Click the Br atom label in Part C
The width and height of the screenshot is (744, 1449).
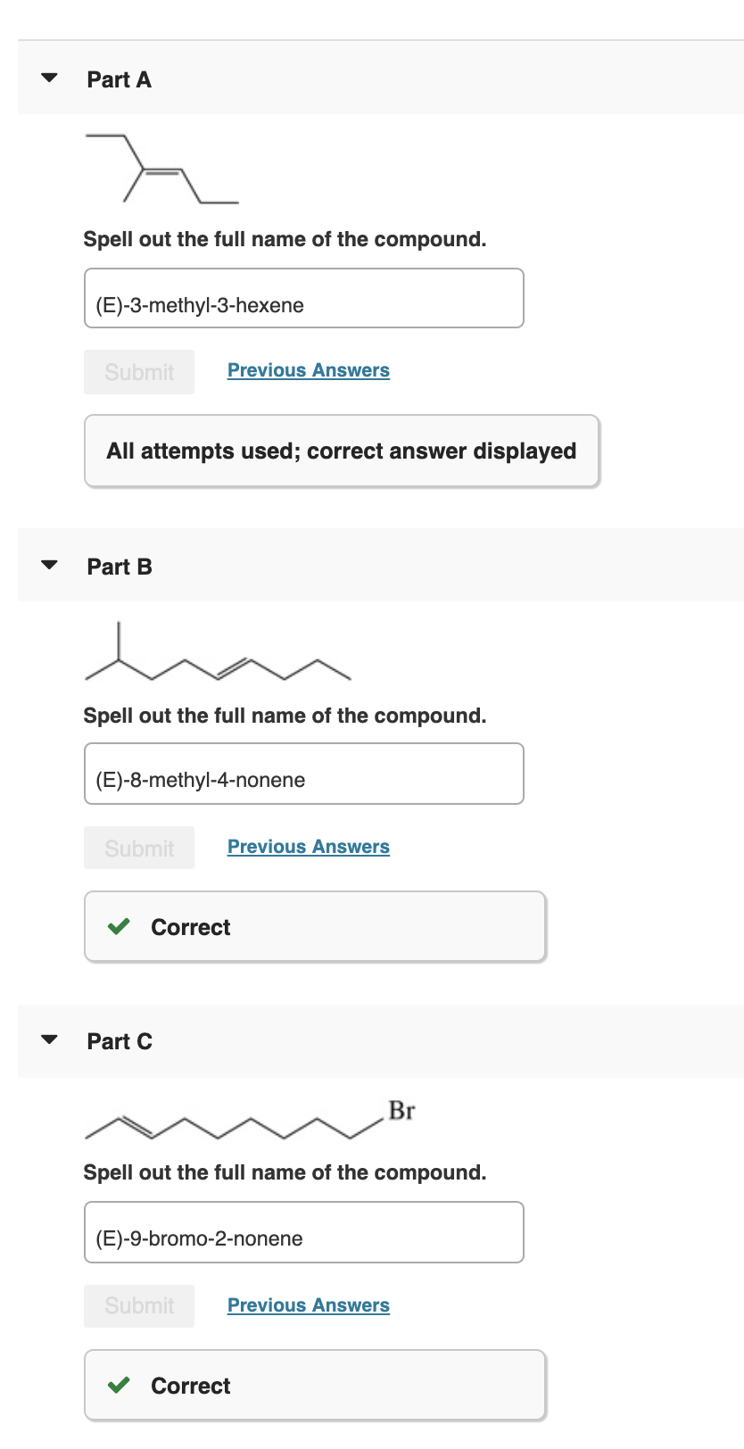coord(401,1111)
